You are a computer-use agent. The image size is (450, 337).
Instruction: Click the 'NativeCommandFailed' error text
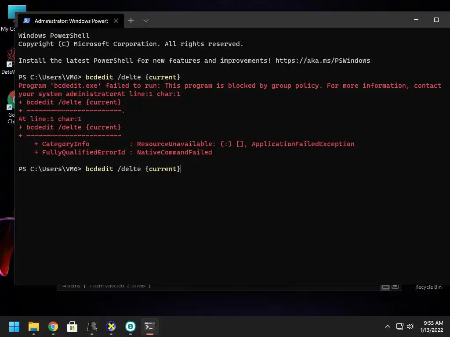coord(174,152)
